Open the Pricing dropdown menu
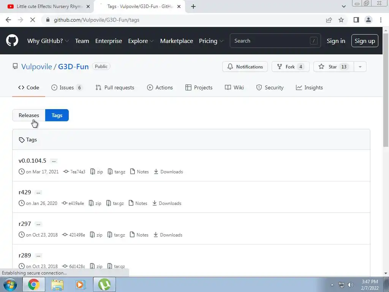Viewport: 389px width, 292px height. 211,41
